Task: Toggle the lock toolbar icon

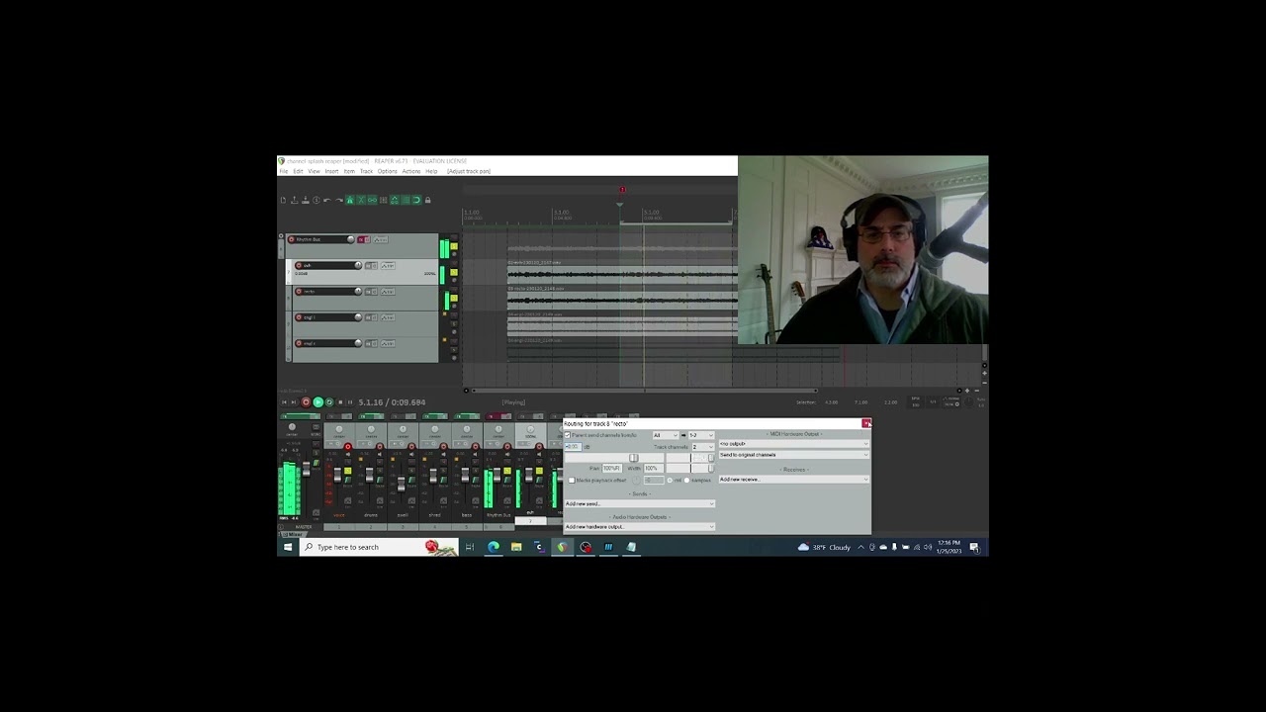Action: coord(427,200)
